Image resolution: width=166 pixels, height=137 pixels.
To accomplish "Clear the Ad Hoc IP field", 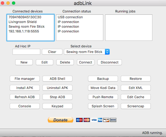I will tap(52, 52).
